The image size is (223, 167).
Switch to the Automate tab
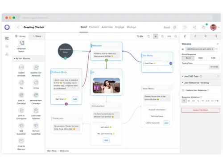[107, 27]
